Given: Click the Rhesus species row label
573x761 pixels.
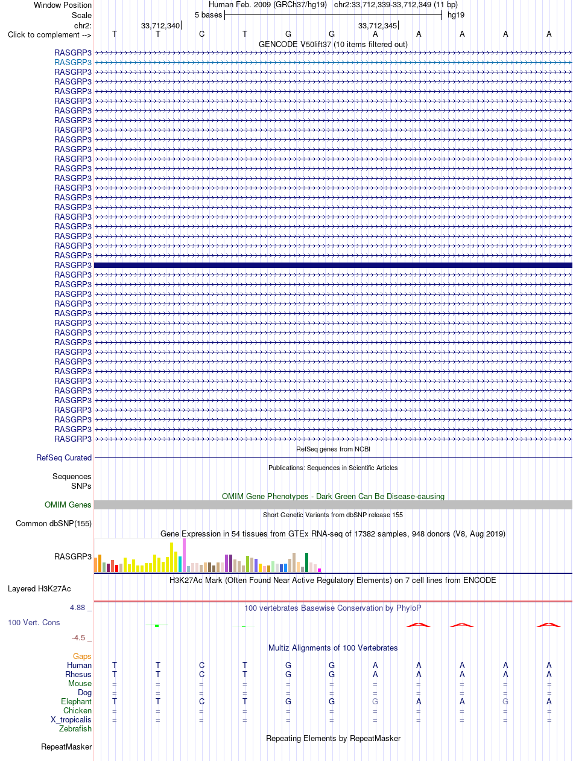Looking at the screenshot, I should tap(78, 674).
